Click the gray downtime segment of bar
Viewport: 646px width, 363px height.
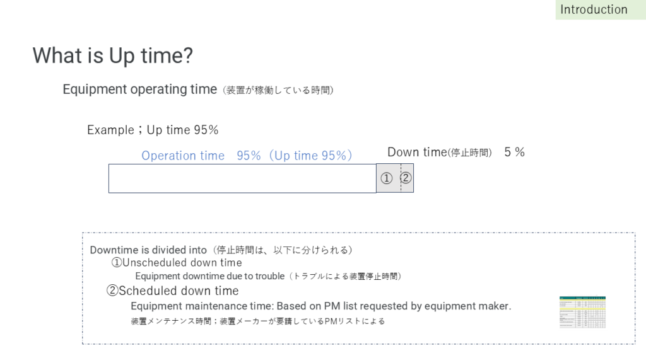tap(395, 178)
